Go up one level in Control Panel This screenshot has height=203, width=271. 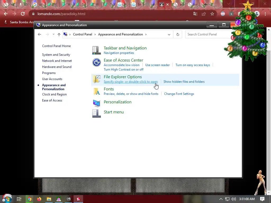tap(59, 34)
